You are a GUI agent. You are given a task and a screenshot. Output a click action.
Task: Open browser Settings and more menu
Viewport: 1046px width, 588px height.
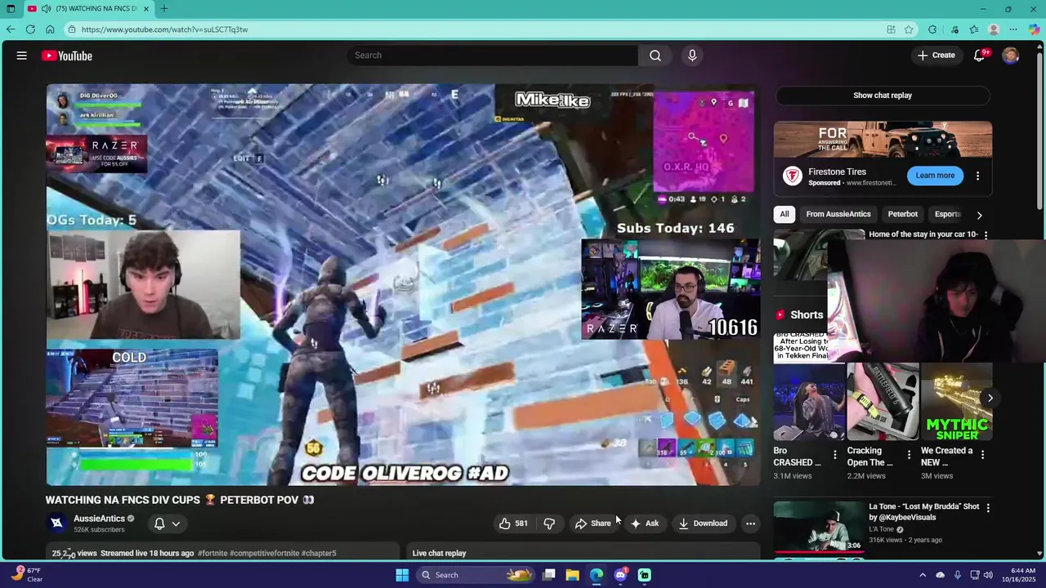1013,29
